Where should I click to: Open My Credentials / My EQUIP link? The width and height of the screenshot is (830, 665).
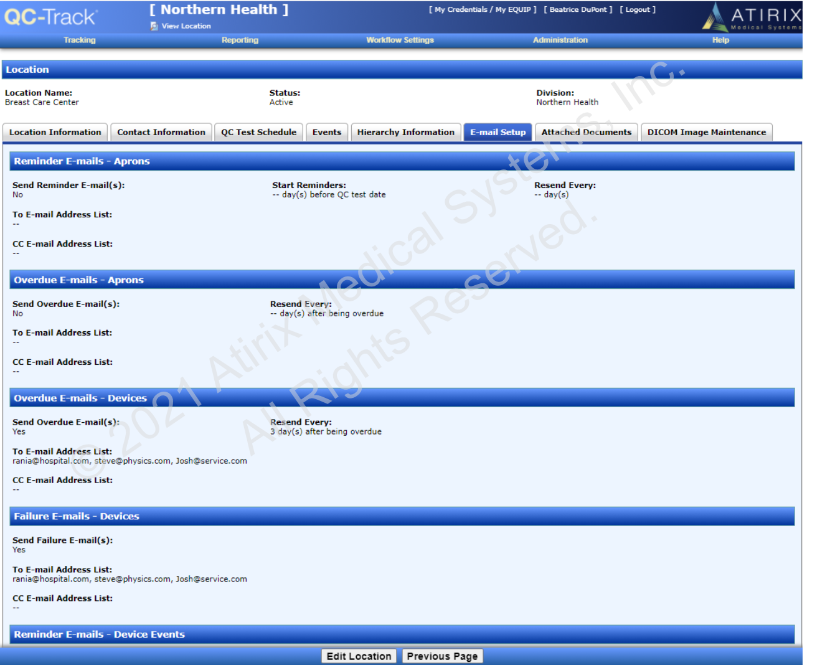(483, 9)
